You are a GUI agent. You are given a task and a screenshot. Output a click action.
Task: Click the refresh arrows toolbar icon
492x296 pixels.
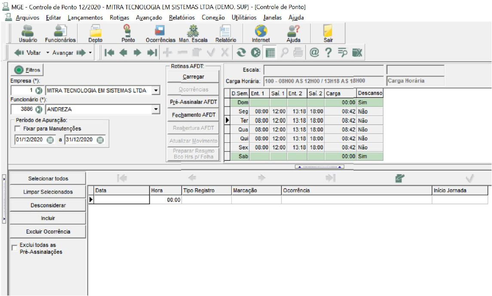[x=241, y=52]
